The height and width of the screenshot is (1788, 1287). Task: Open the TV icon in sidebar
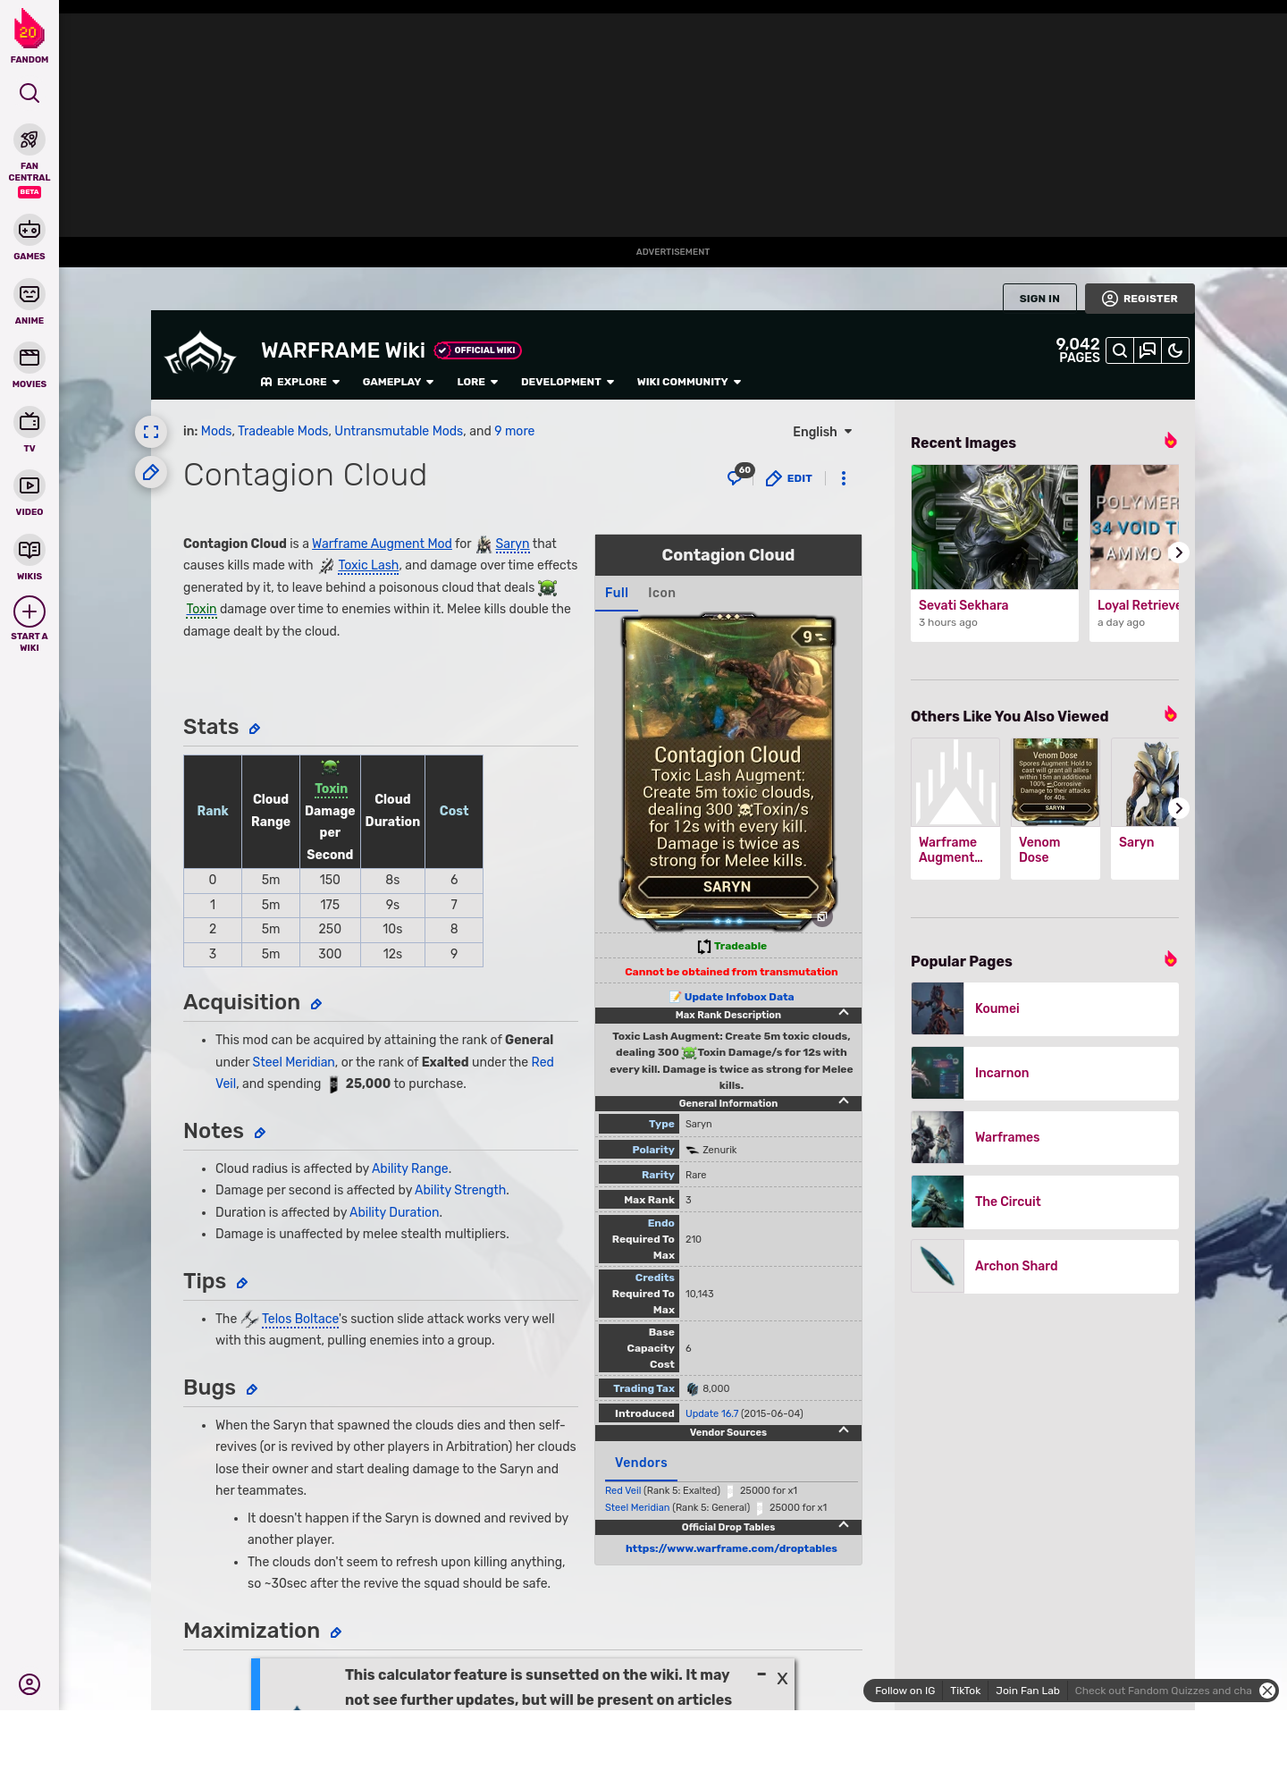click(29, 421)
